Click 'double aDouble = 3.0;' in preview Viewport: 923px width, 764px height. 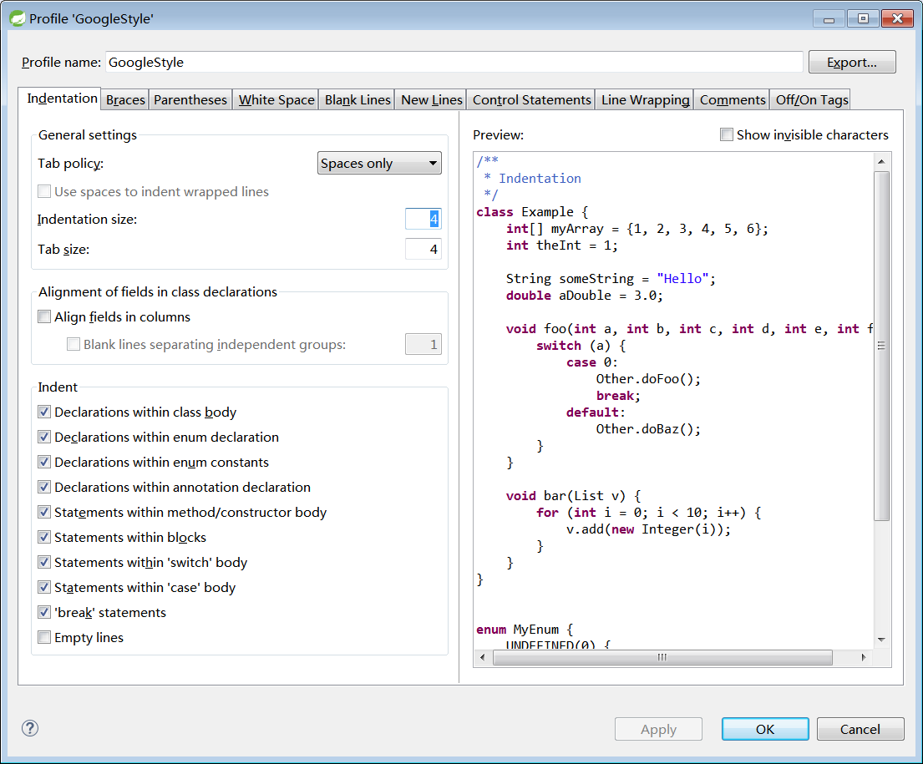585,296
